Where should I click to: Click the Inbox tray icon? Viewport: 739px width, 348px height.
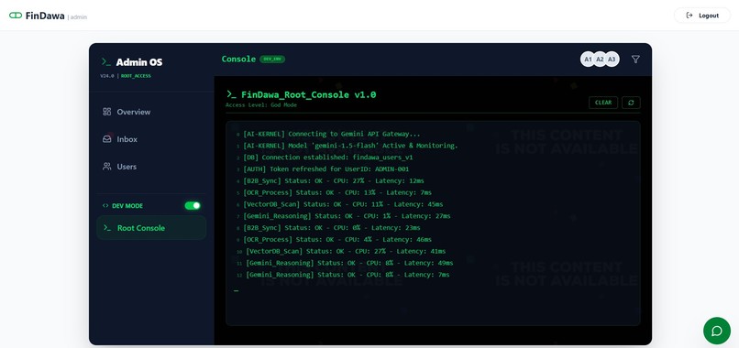pyautogui.click(x=107, y=139)
